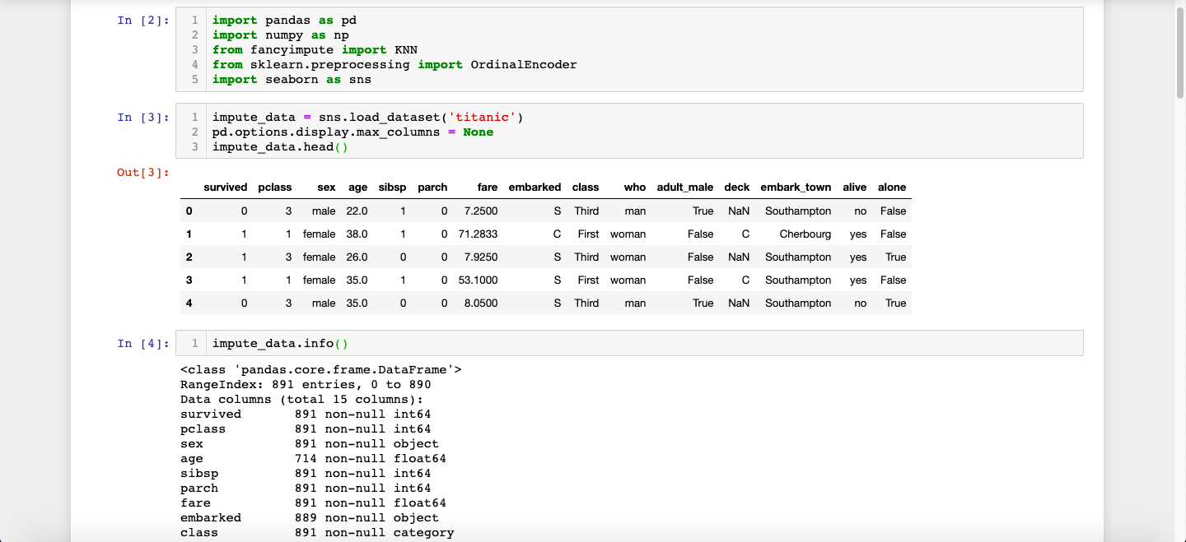
Task: Click the fare value 71.2833
Action: tap(478, 234)
